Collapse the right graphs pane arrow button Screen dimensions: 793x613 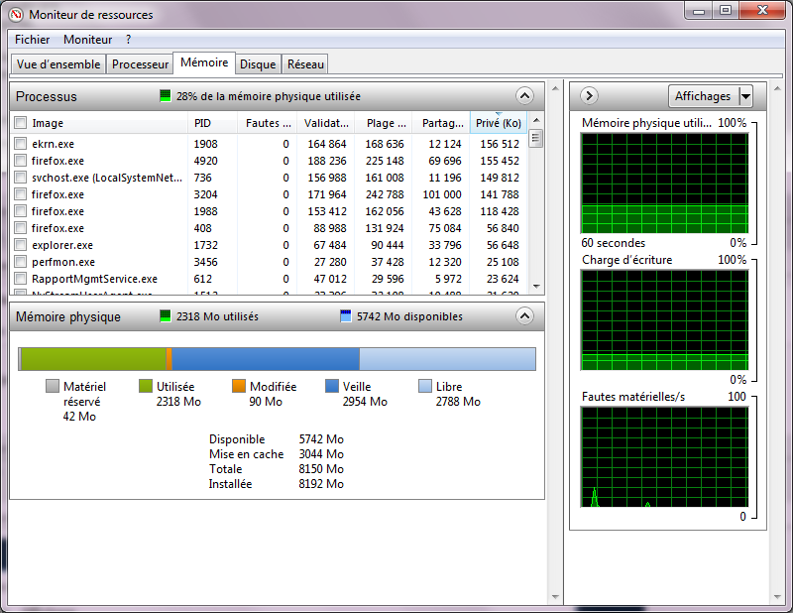(x=589, y=95)
